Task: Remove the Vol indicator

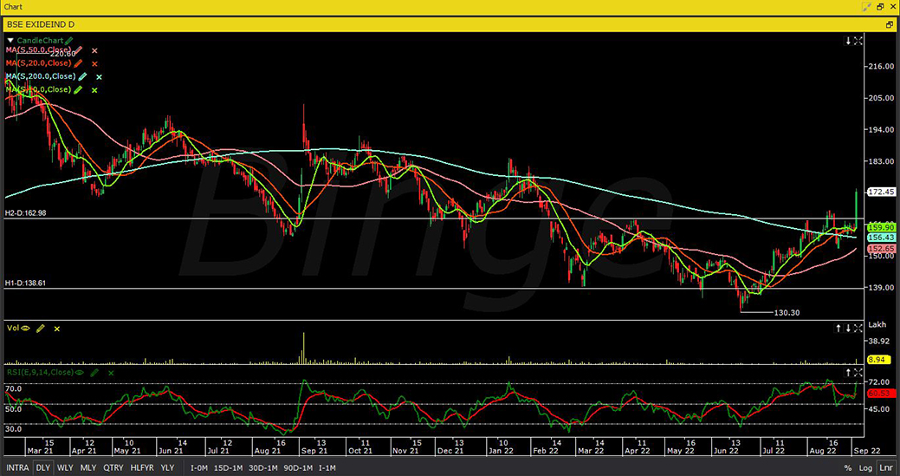Action: click(x=57, y=329)
